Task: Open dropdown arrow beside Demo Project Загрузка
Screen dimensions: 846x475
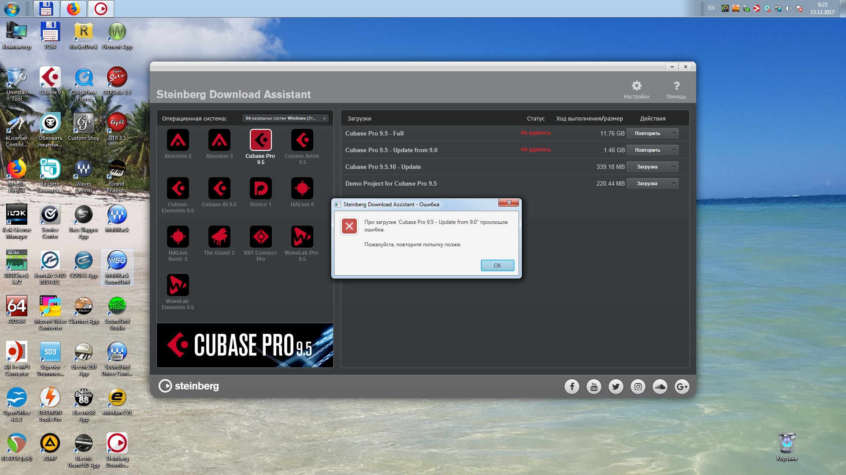Action: 674,183
